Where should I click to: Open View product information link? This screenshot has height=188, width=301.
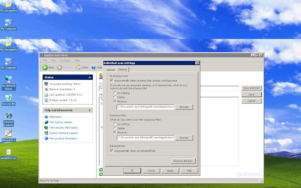64,138
